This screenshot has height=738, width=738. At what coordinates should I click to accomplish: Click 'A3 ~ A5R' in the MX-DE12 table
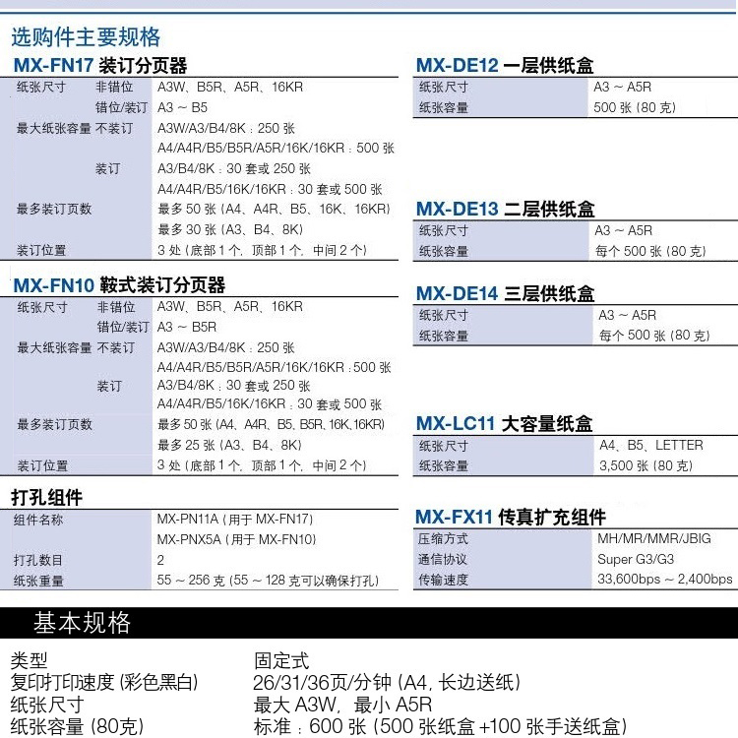[622, 87]
